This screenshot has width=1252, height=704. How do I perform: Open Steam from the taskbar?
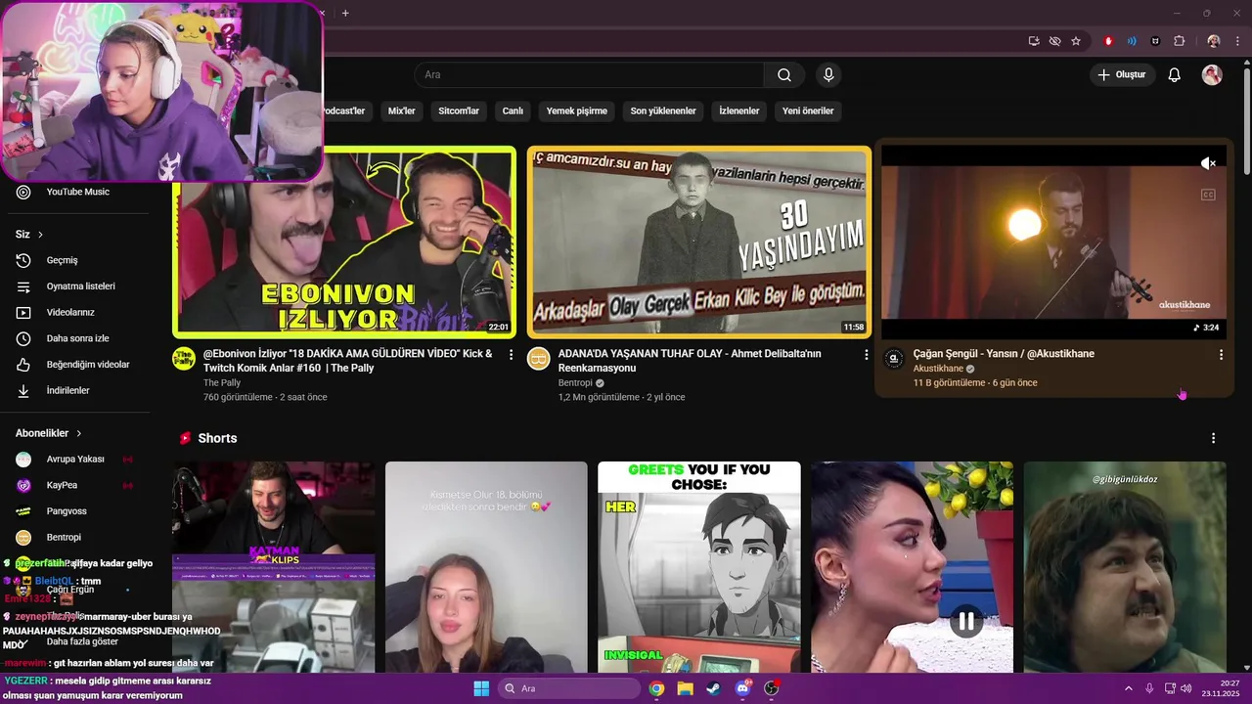713,688
